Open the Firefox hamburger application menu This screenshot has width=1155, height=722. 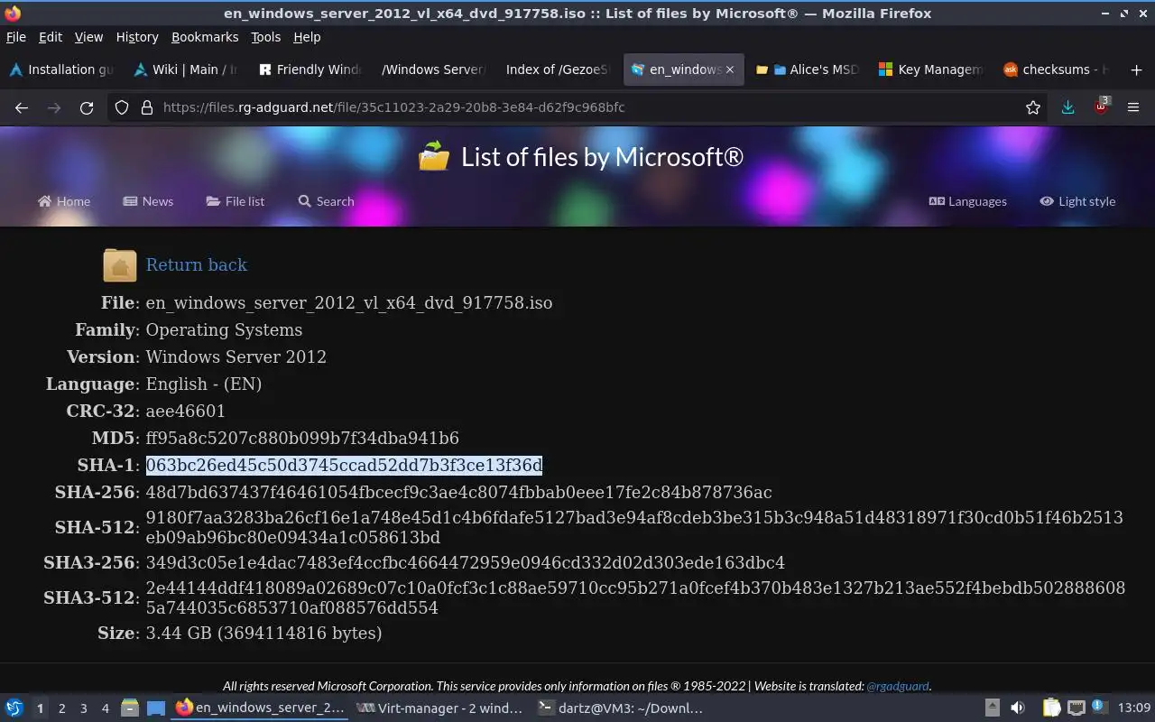coord(1133,107)
